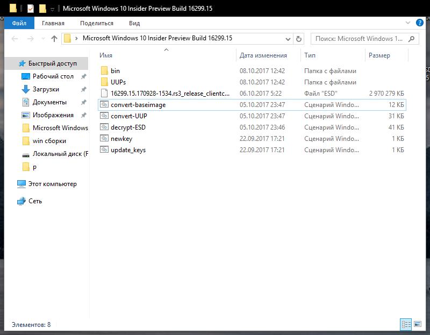
Task: Switch to details view layout
Action: click(406, 324)
